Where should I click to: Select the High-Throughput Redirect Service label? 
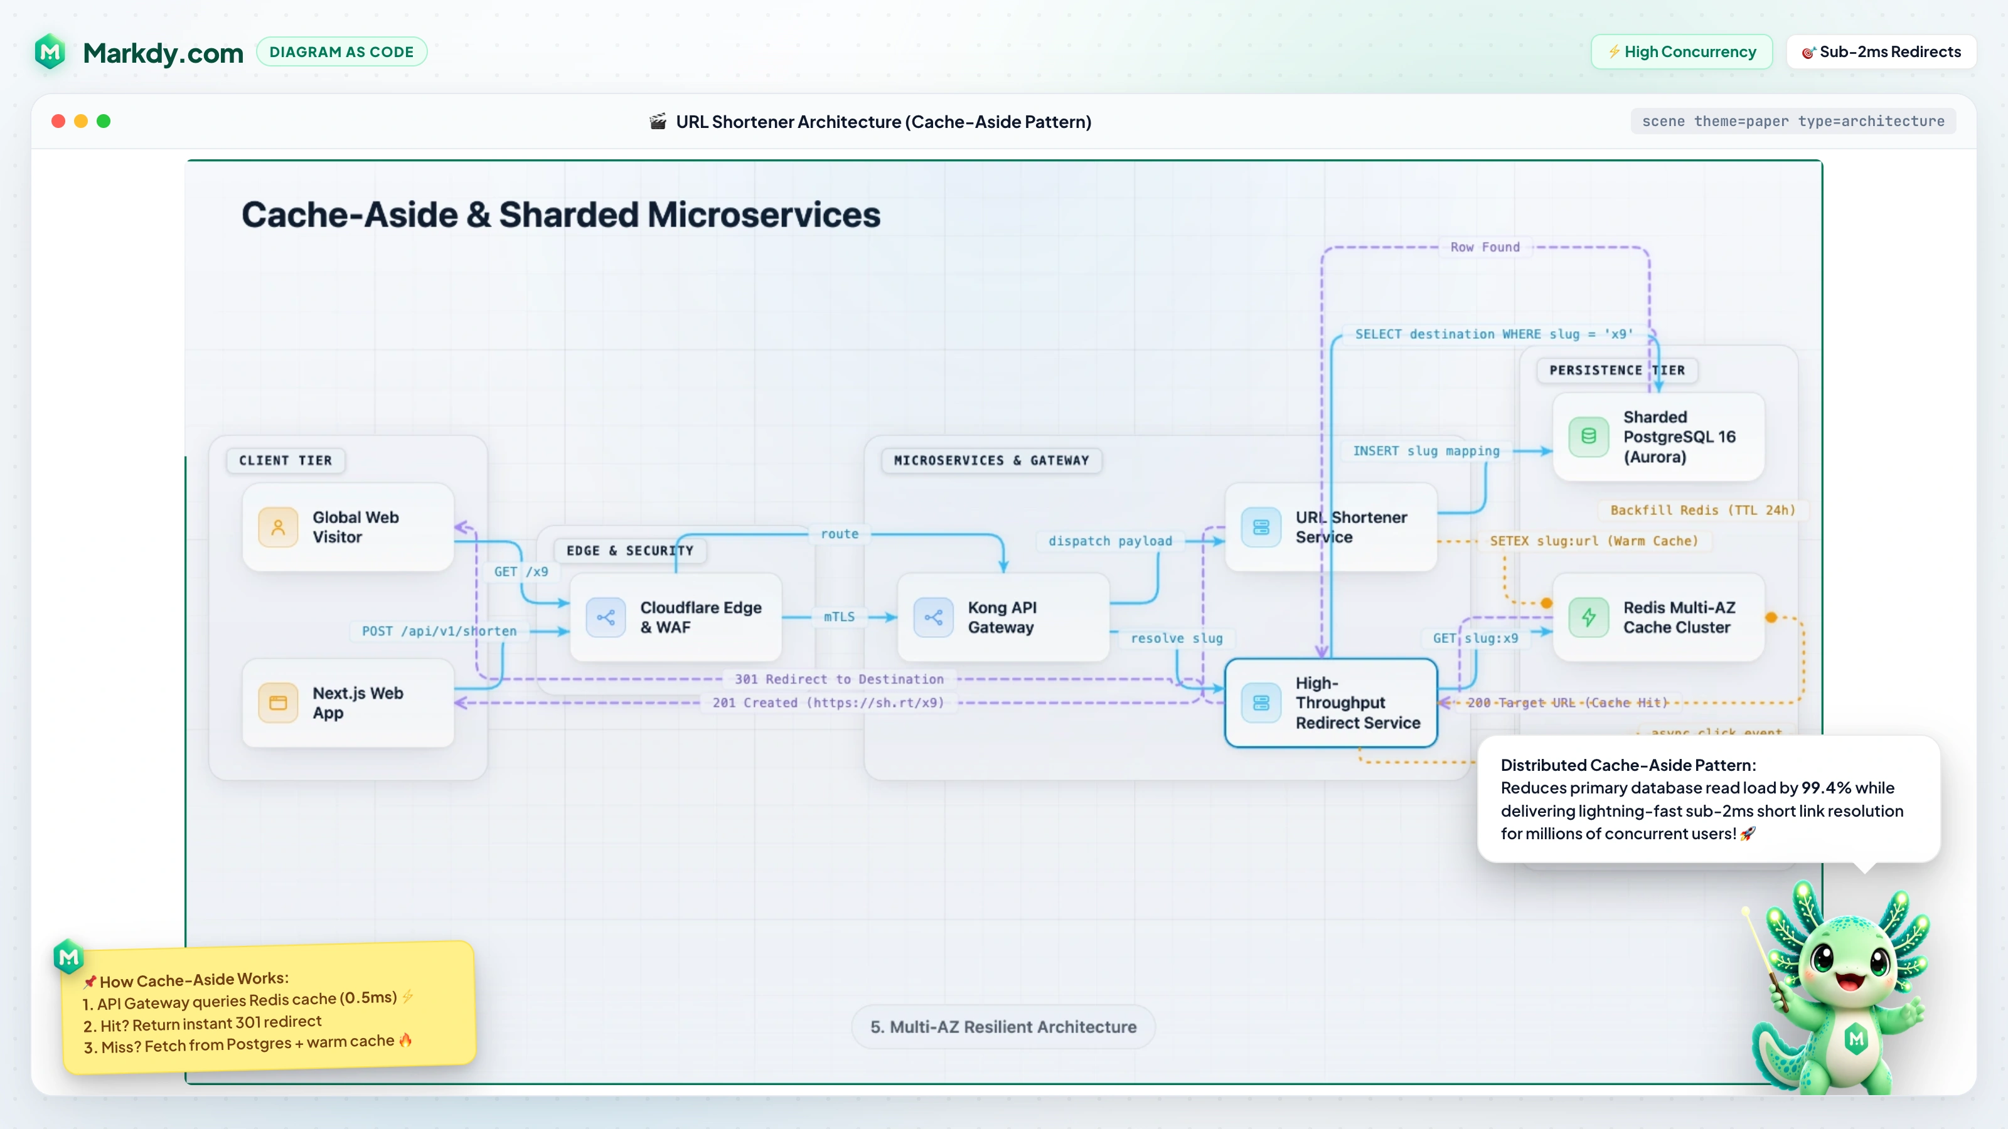(x=1358, y=702)
